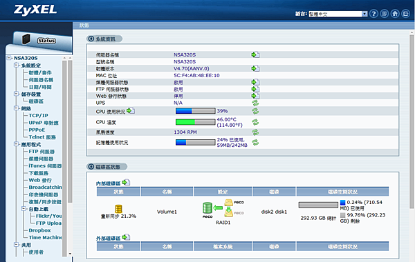Go to Home via house icon
The width and height of the screenshot is (415, 262).
tap(395, 14)
